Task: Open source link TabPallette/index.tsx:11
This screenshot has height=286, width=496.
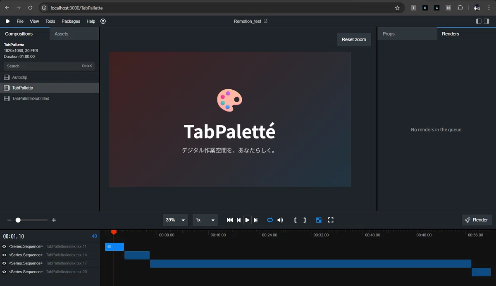Action: 66,246
